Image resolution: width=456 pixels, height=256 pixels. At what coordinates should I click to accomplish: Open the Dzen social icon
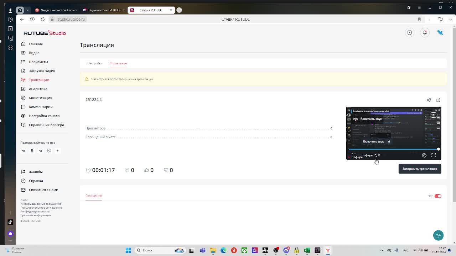pyautogui.click(x=58, y=151)
